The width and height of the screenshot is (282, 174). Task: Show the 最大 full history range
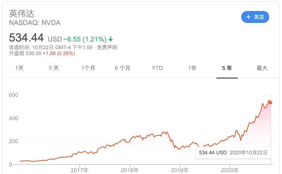coord(262,68)
